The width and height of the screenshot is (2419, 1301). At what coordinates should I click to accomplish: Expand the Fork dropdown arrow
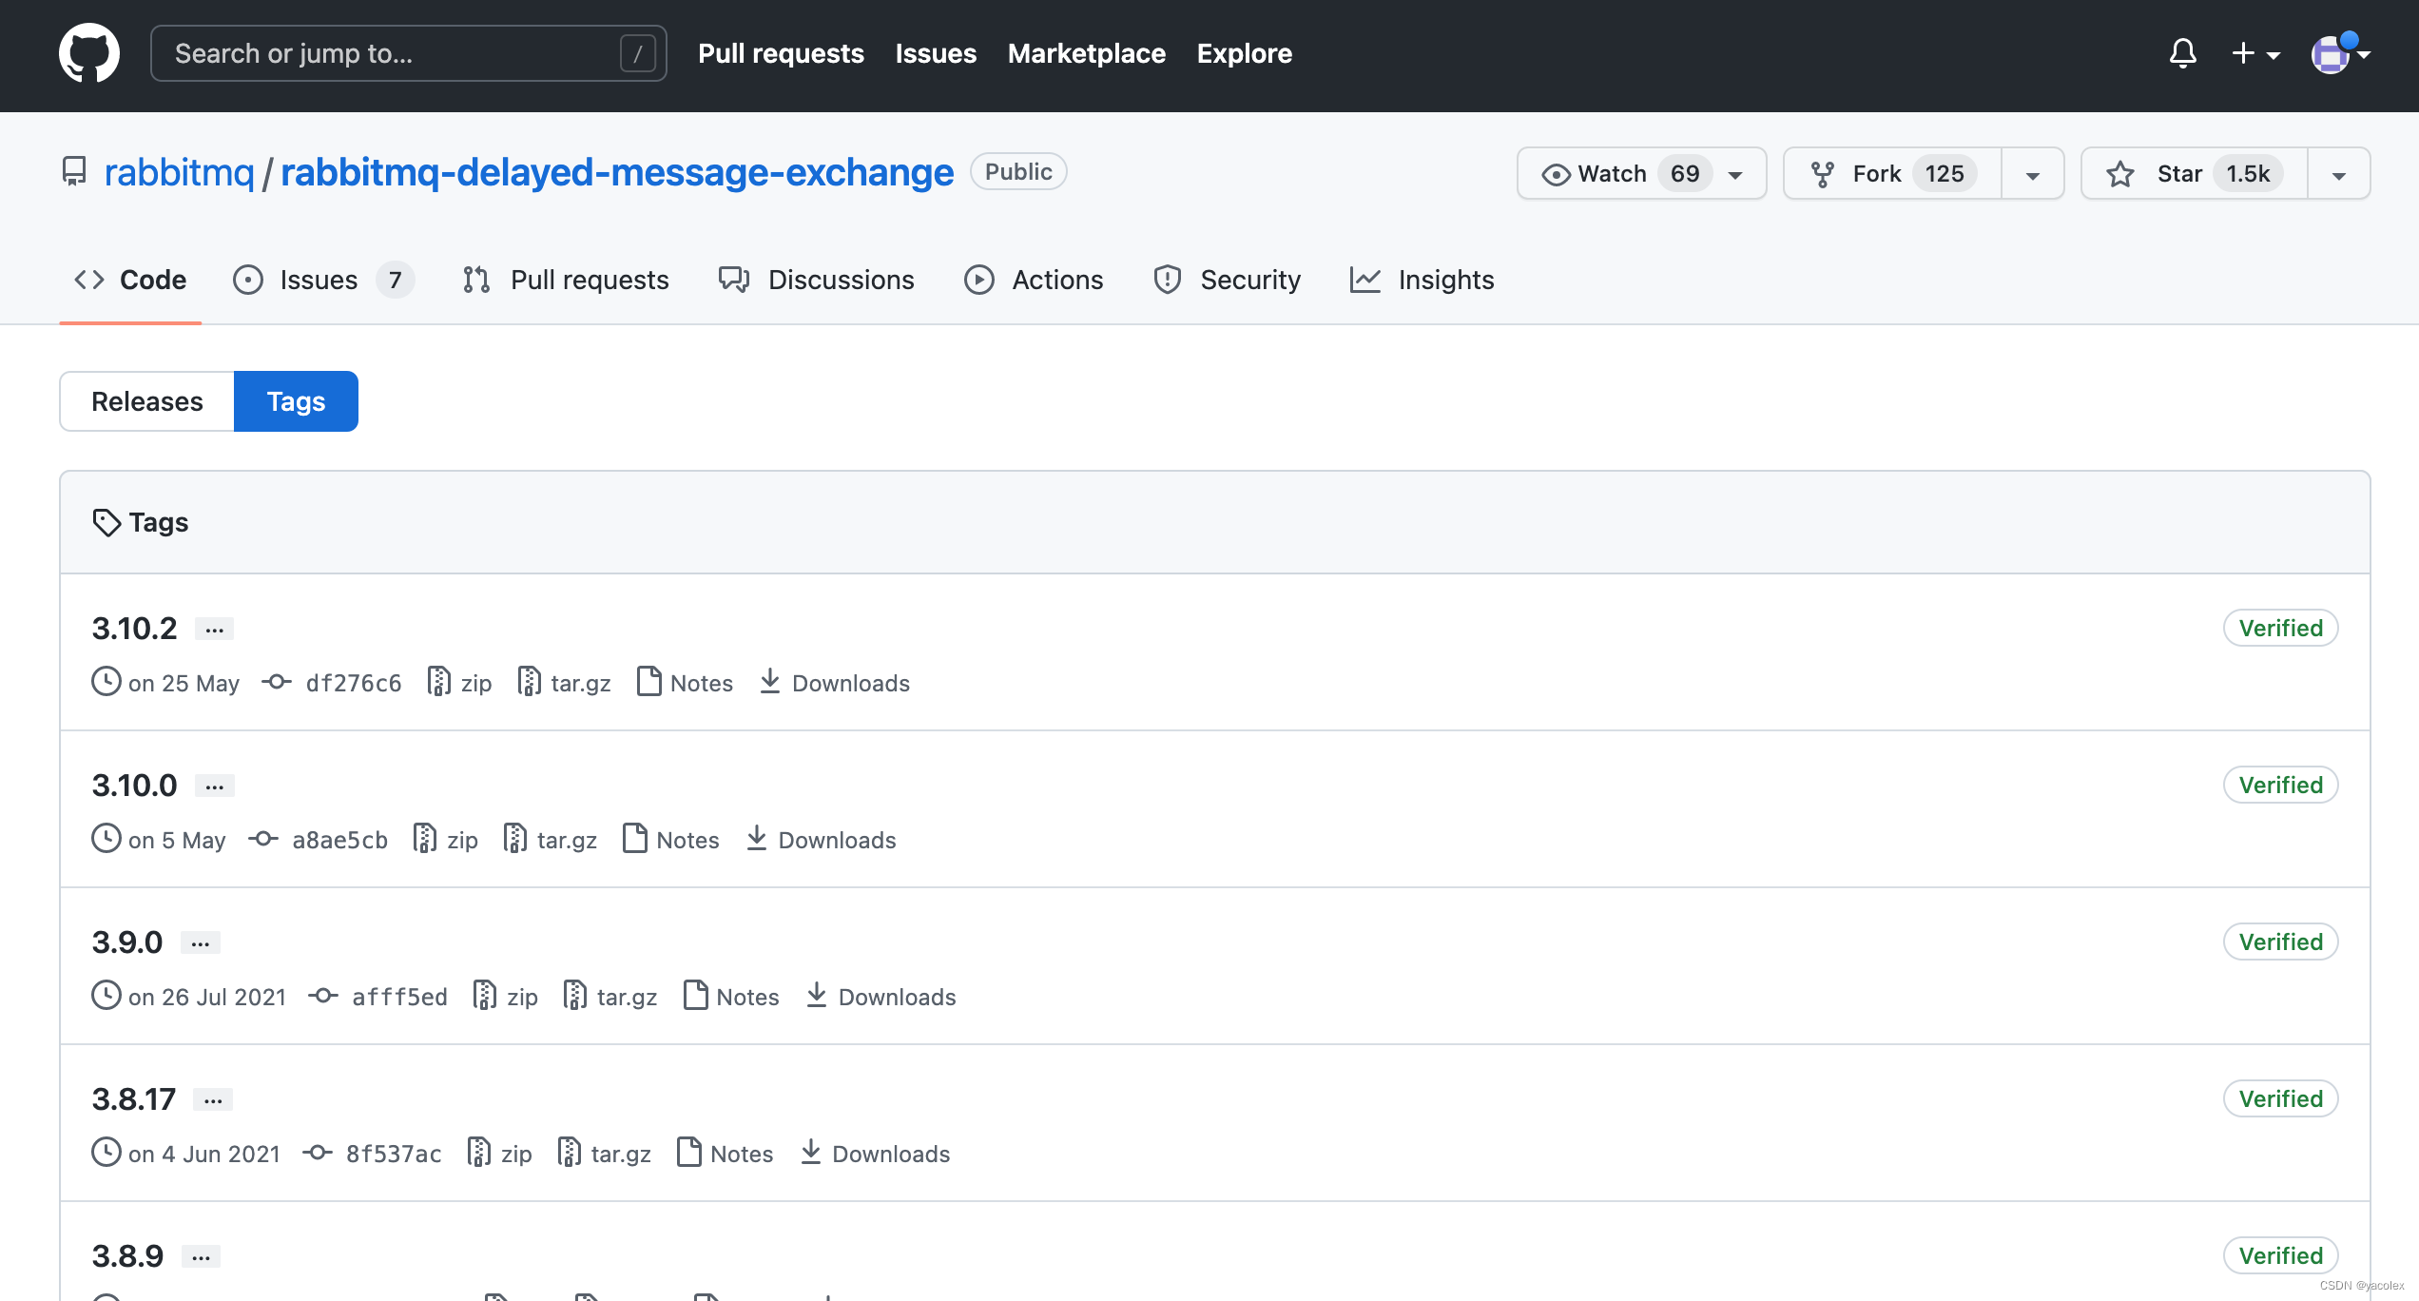(x=2033, y=174)
